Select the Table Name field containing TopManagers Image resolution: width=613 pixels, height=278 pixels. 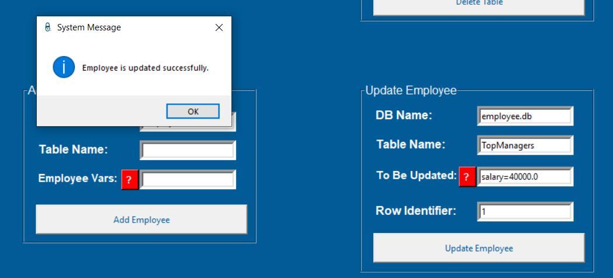click(525, 145)
